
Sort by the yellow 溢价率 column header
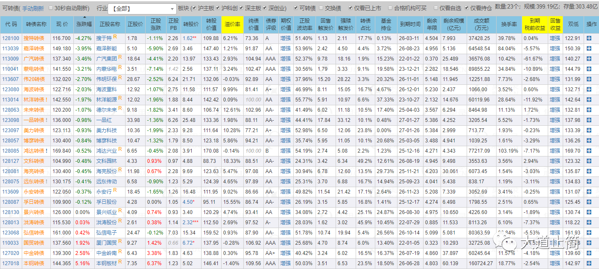(233, 24)
